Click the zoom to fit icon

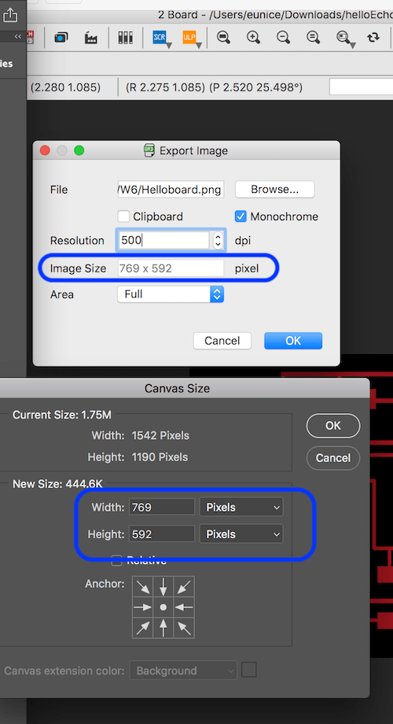tap(224, 38)
